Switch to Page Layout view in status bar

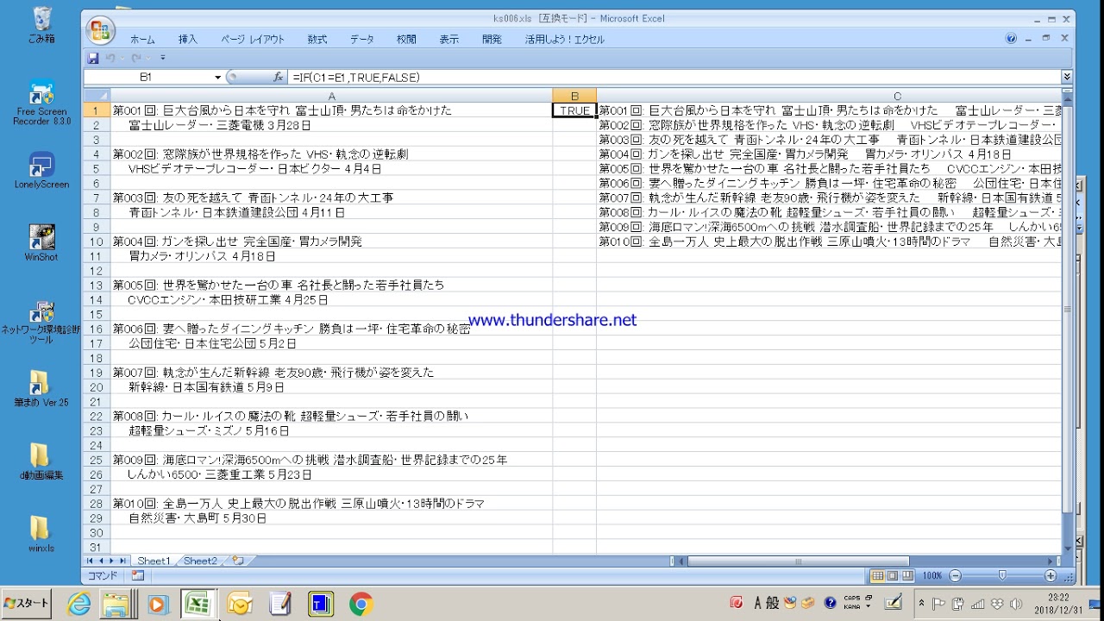click(x=893, y=575)
